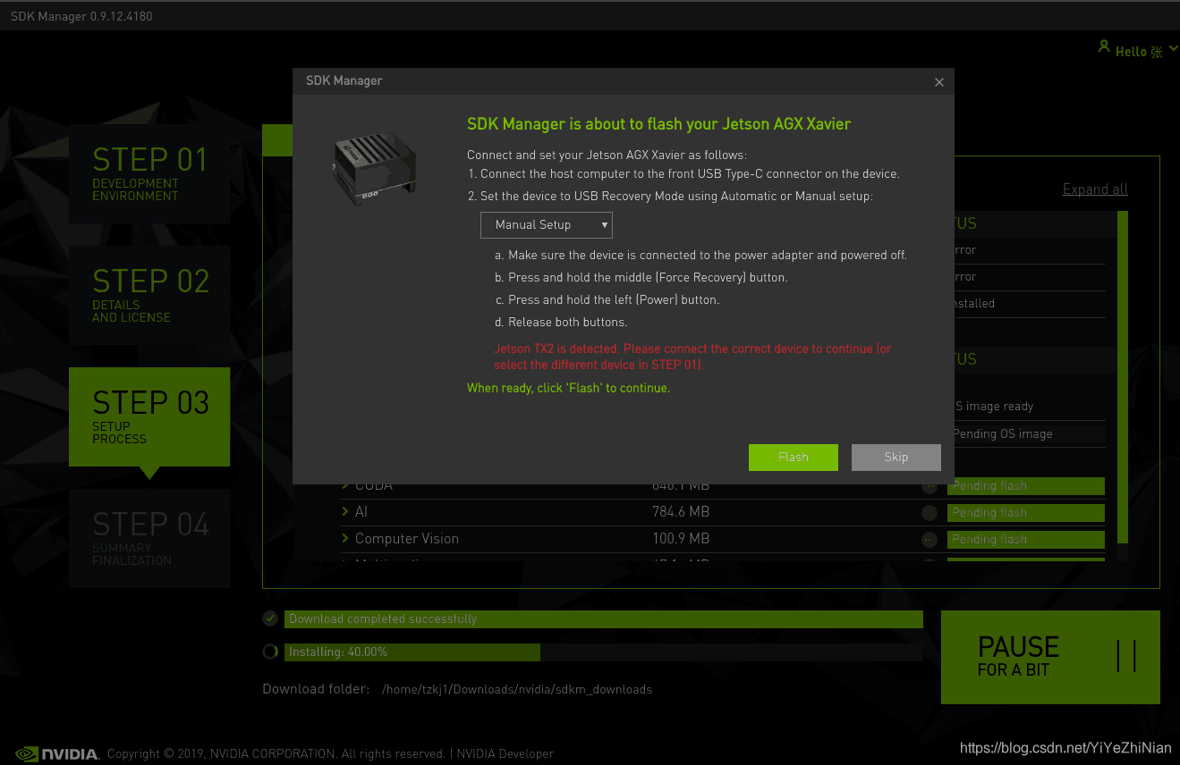
Task: Click the Skip button
Action: coord(896,458)
